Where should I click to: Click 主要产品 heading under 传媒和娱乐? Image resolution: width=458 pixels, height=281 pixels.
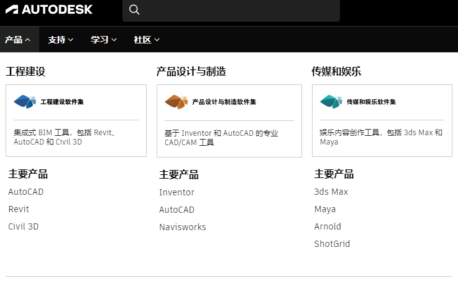334,174
